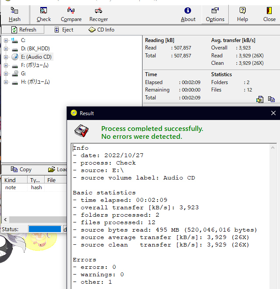Image resolution: width=280 pixels, height=289 pixels.
Task: Open CD Info
Action: coord(101,30)
